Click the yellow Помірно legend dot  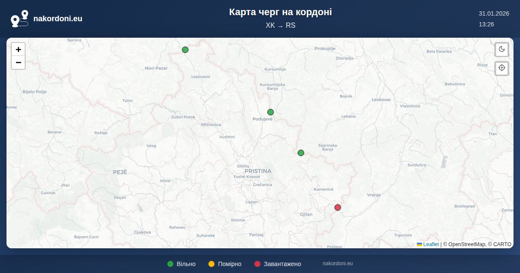211,264
